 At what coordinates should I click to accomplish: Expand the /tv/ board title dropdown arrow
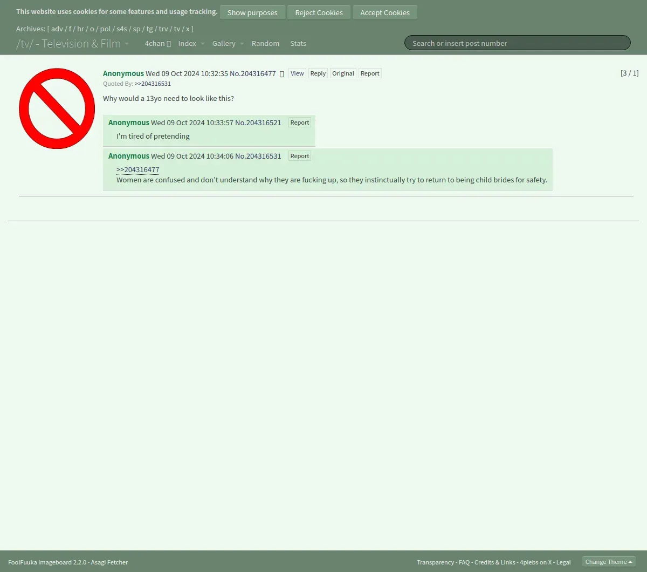click(x=127, y=44)
